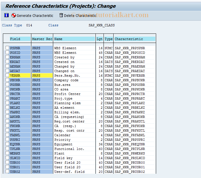Click the highlighted VERNR field cell
This screenshot has height=178, width=201.
(x=20, y=76)
